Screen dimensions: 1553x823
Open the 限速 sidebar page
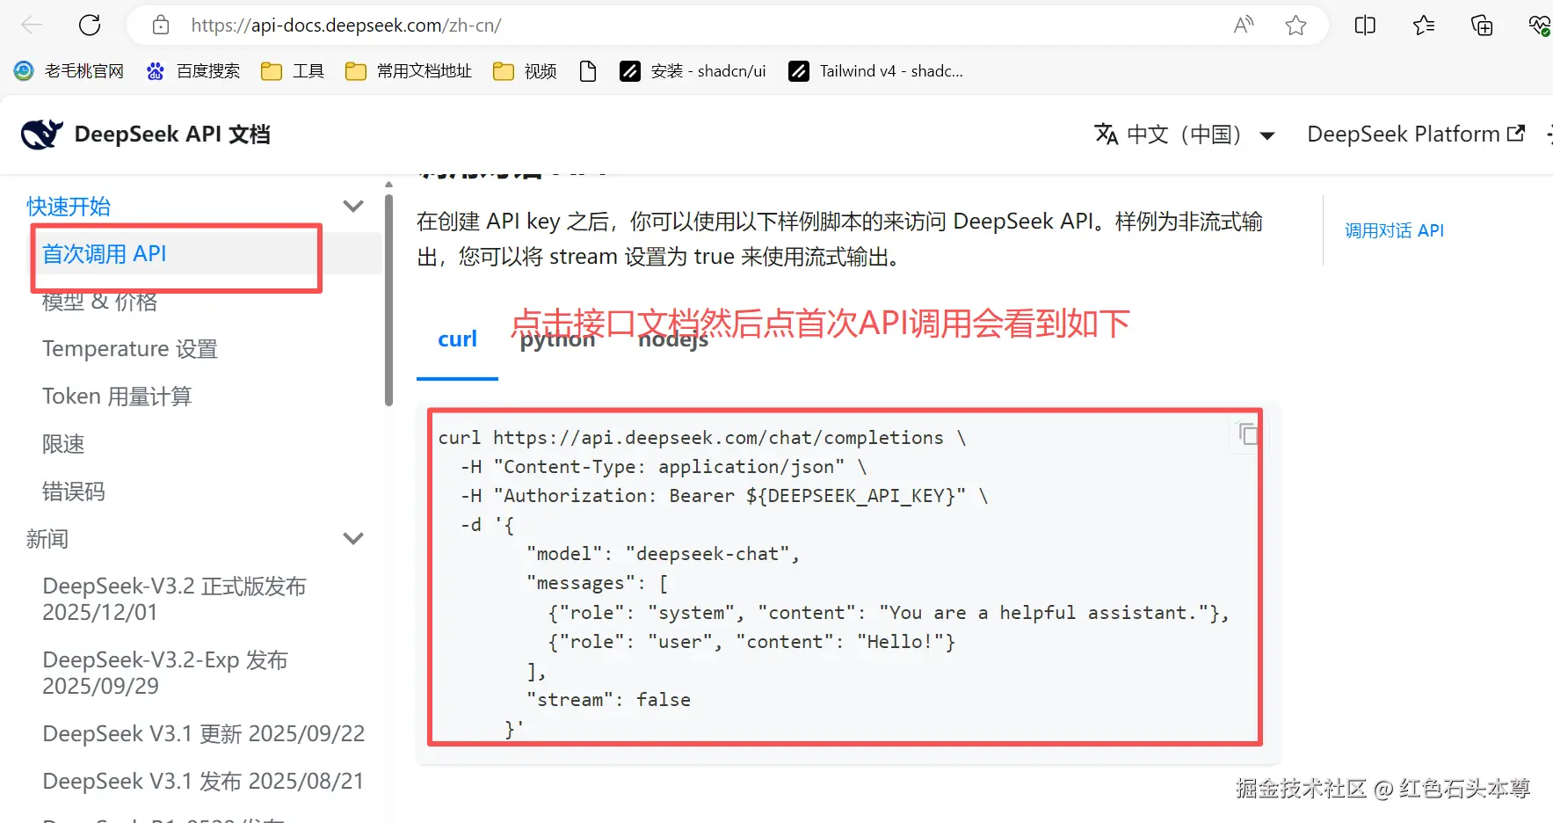pos(63,444)
